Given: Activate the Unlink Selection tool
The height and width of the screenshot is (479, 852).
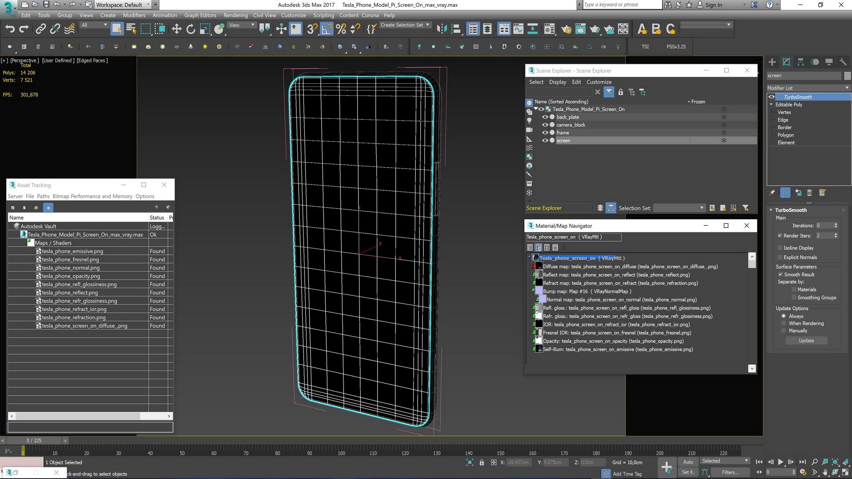Looking at the screenshot, I should point(55,29).
